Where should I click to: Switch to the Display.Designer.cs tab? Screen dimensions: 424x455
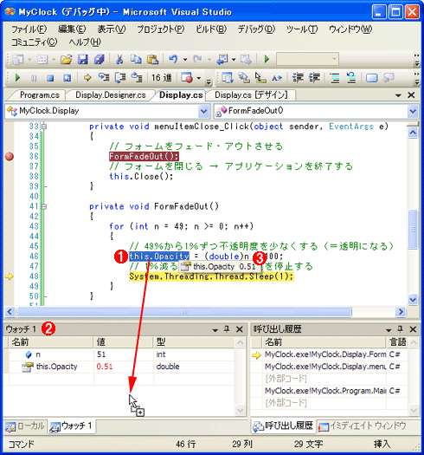pos(111,95)
